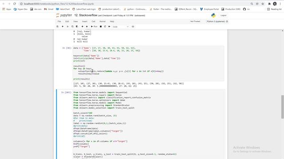Click the code cell with prompt In [38]
The width and height of the screenshot is (284, 159).
pyautogui.click(x=148, y=63)
